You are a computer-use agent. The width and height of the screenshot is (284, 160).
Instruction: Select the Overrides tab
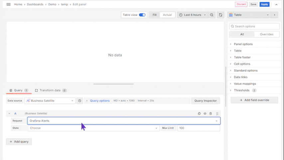267,34
